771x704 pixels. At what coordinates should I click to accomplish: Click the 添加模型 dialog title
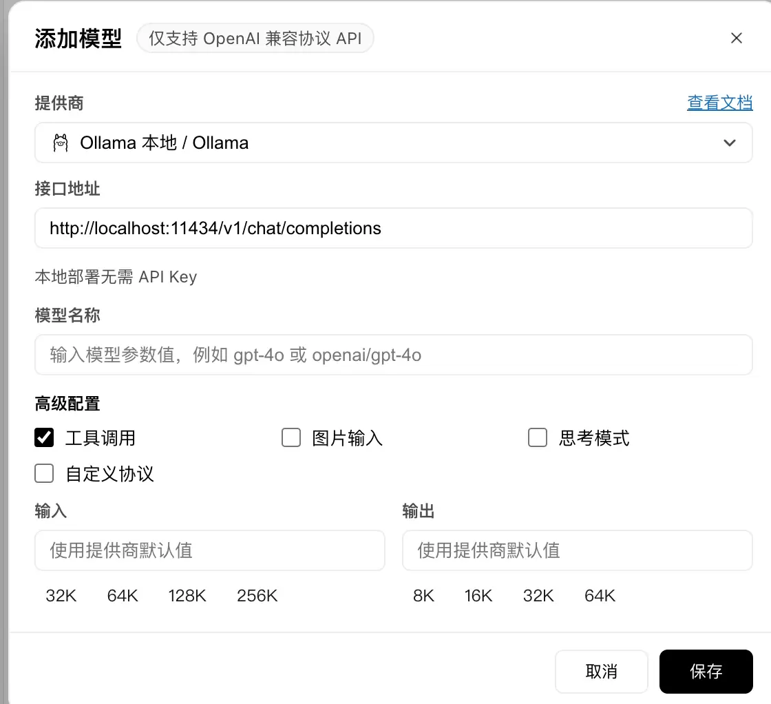tap(78, 39)
